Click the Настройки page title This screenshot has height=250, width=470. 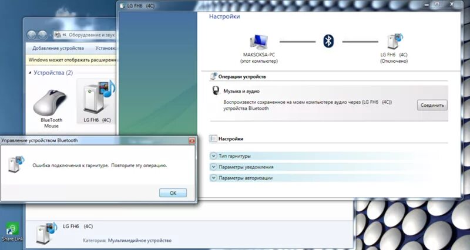click(224, 16)
